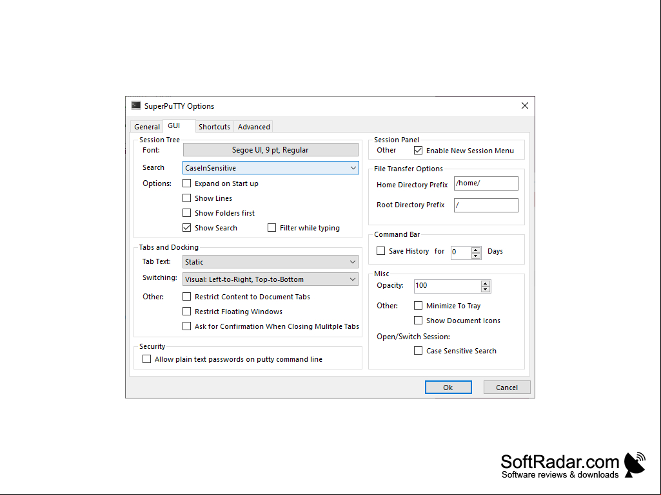This screenshot has width=661, height=495.
Task: Decrease Opacity with the down arrow
Action: (x=486, y=289)
